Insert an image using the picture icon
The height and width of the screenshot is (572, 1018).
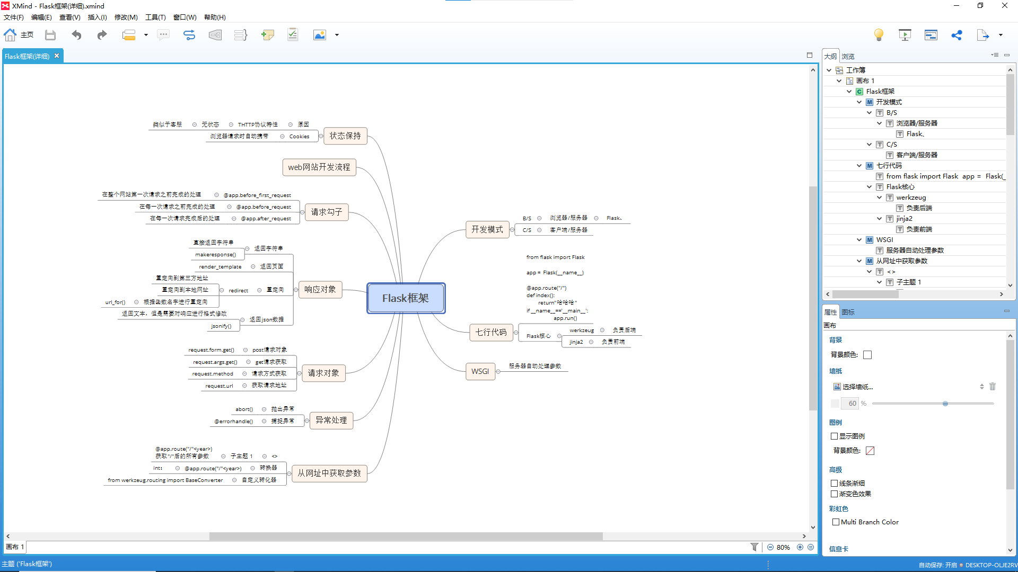[319, 35]
